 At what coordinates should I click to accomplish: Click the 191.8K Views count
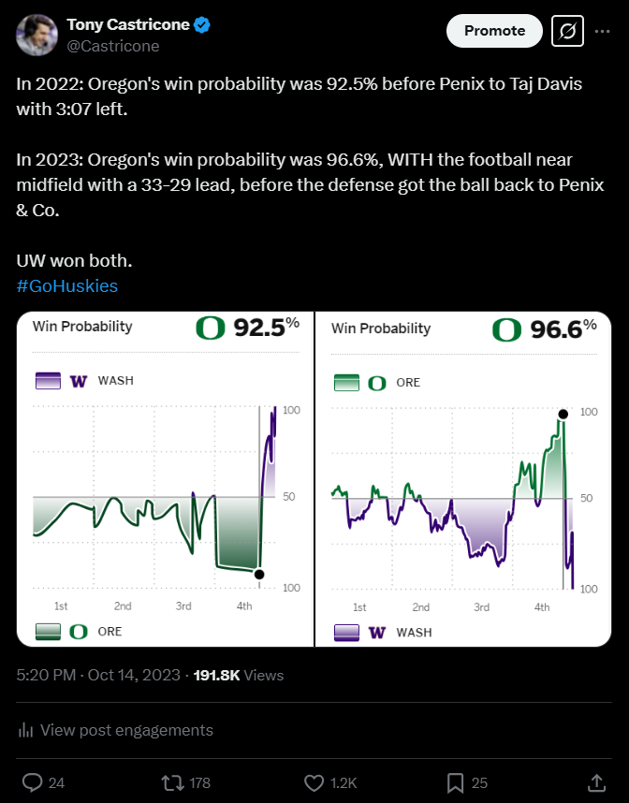click(x=238, y=675)
